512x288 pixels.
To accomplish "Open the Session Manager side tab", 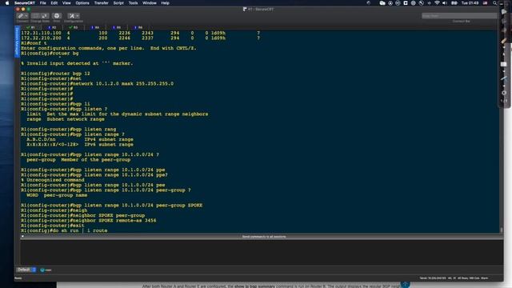I will click(17, 42).
